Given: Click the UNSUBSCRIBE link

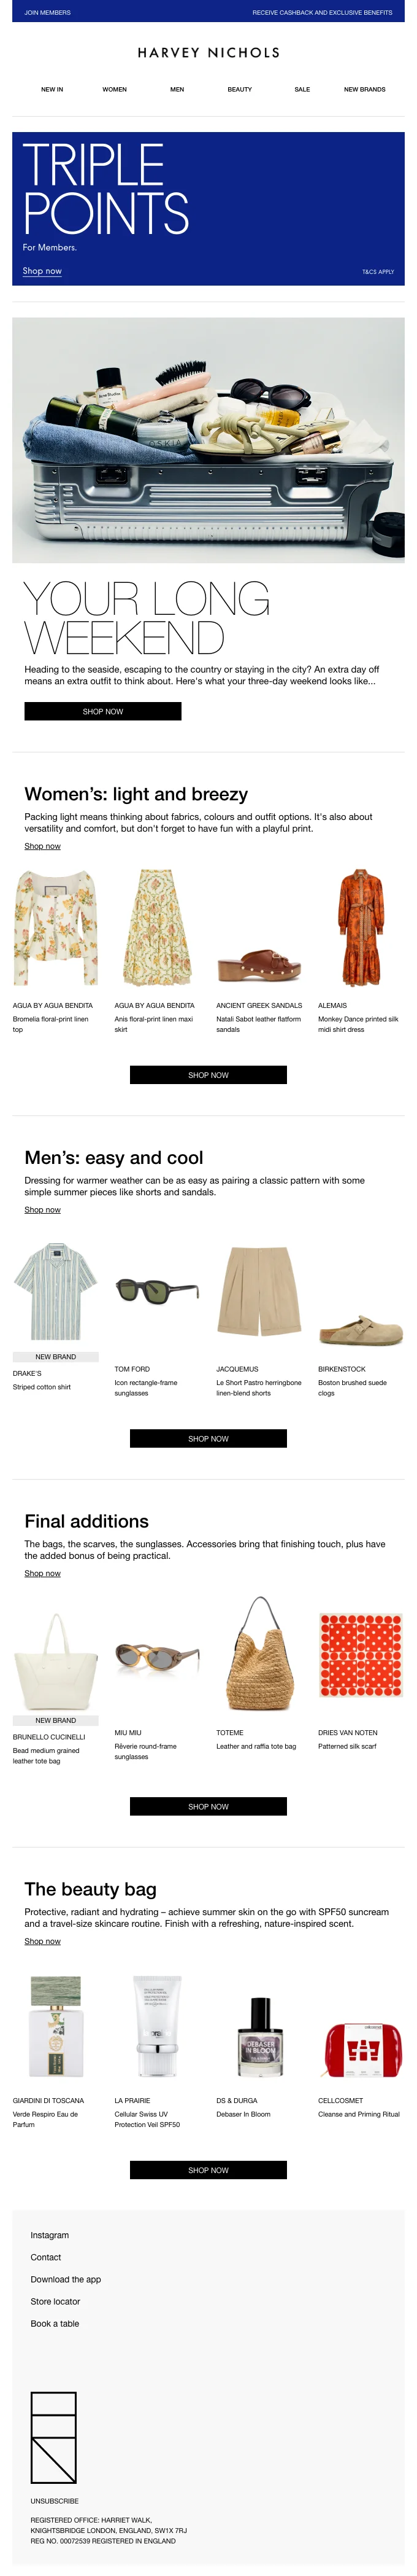Looking at the screenshot, I should pyautogui.click(x=55, y=2501).
